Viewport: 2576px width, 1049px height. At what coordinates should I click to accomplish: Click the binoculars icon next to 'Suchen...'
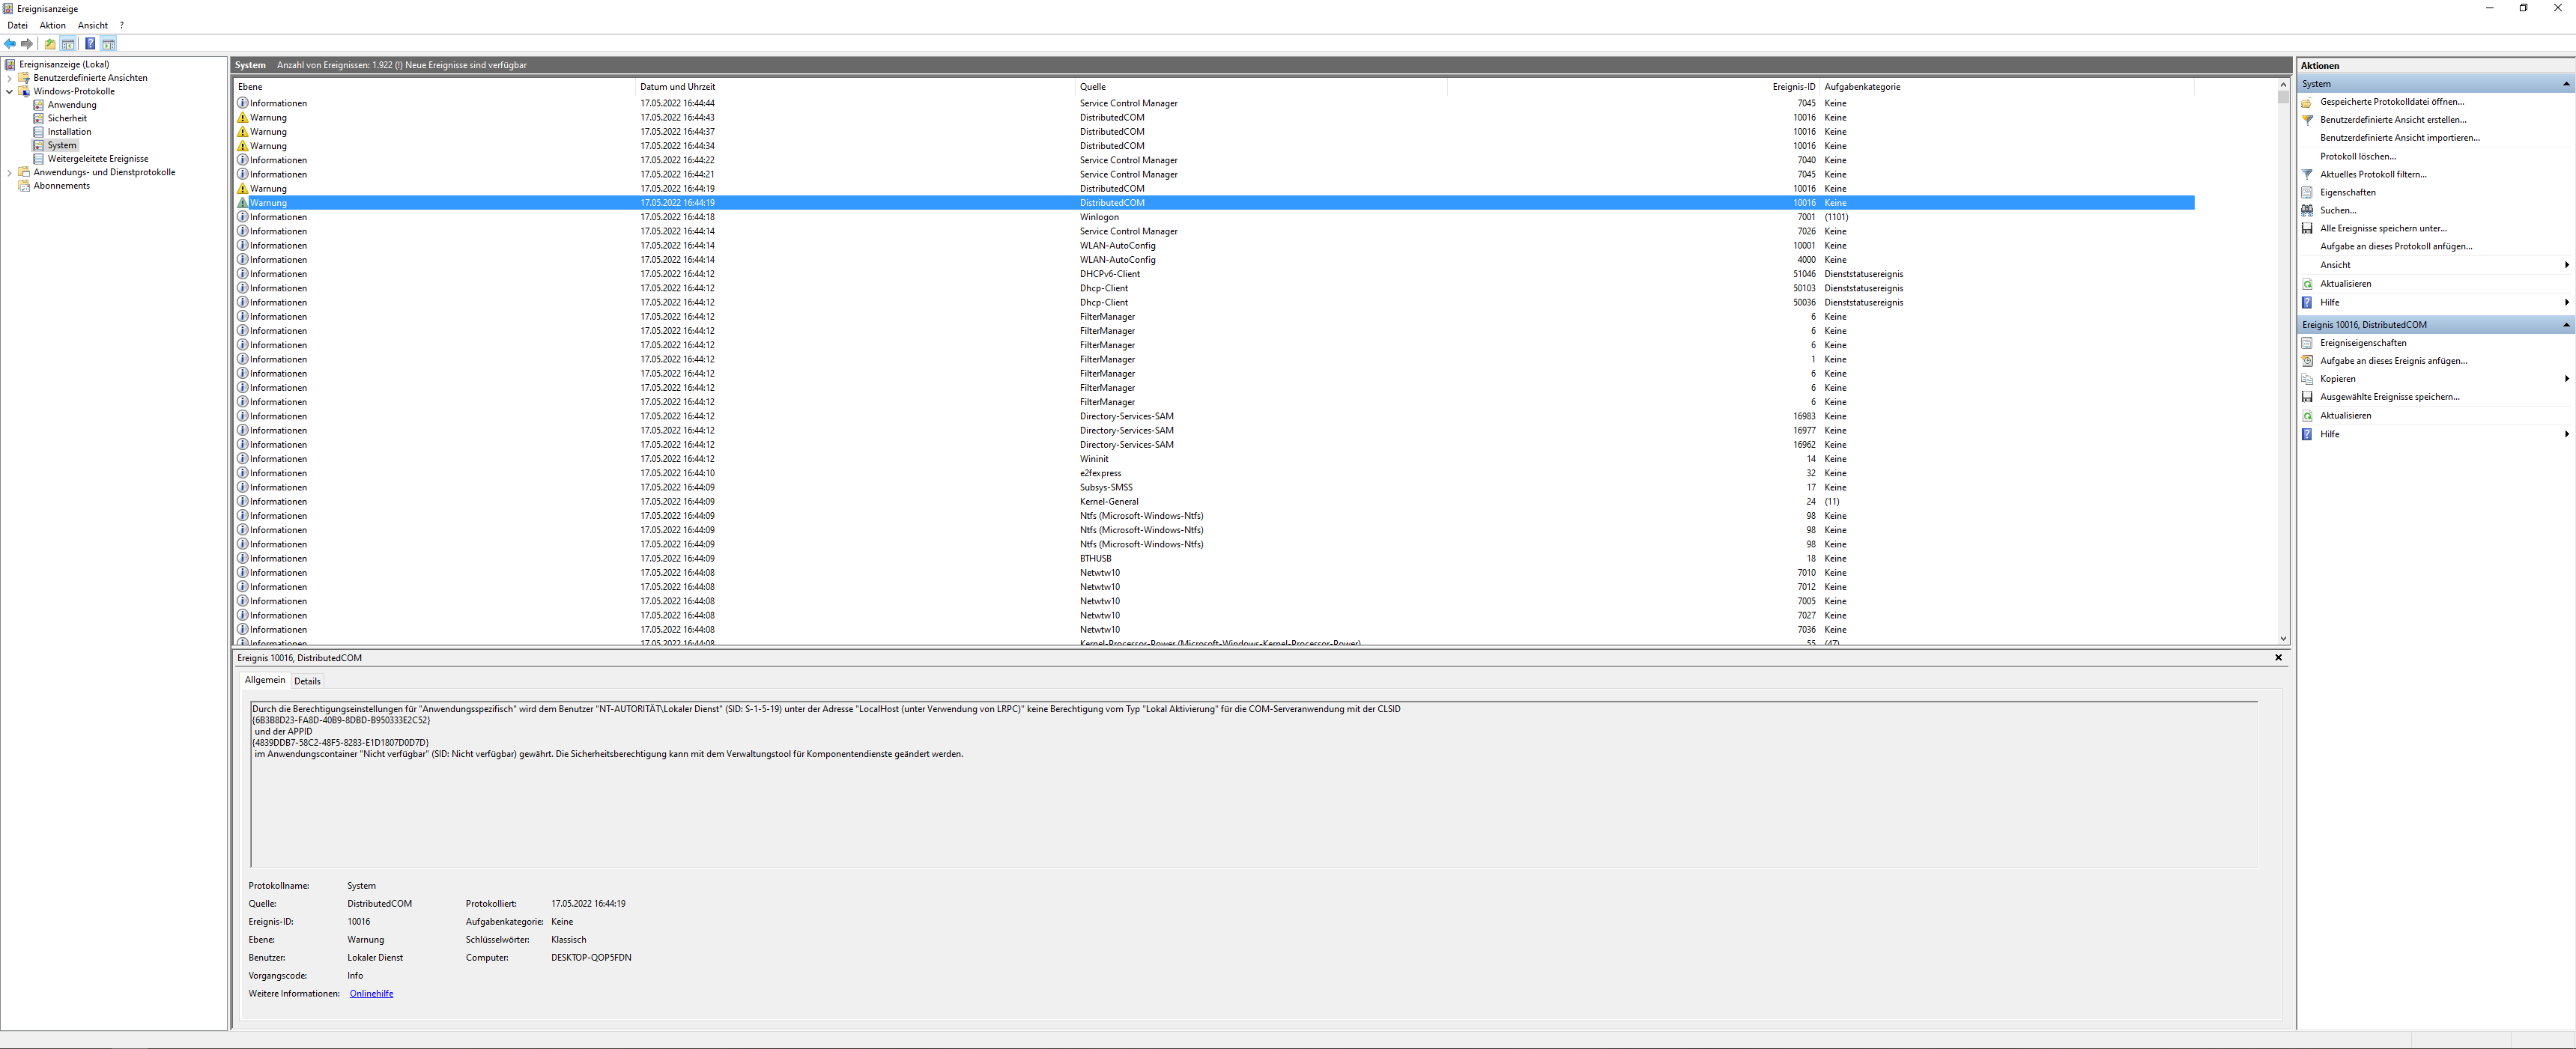pos(2308,210)
